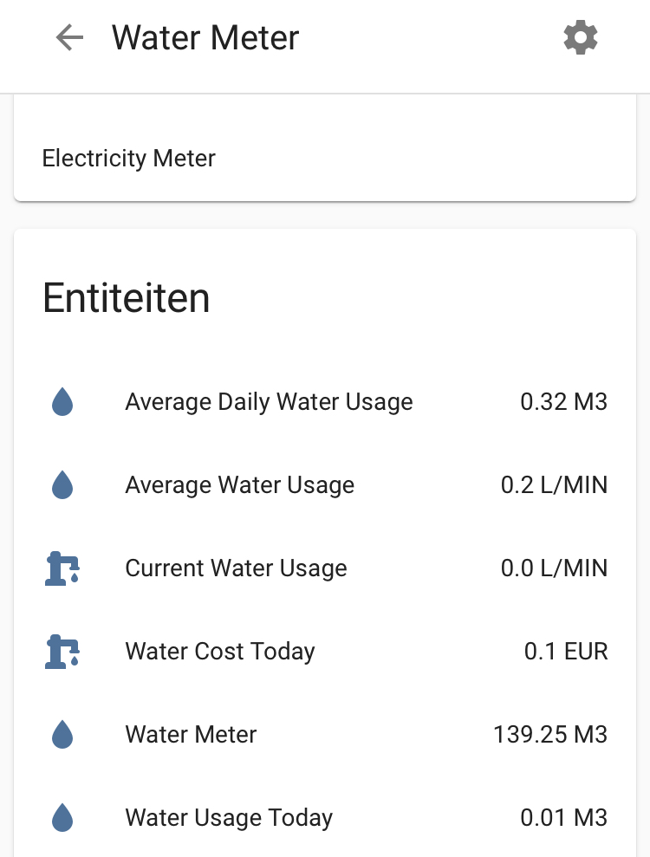Open device settings gear icon

click(x=580, y=38)
